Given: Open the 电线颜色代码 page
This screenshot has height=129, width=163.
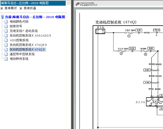Looking at the screenshot, I should (x=19, y=22).
